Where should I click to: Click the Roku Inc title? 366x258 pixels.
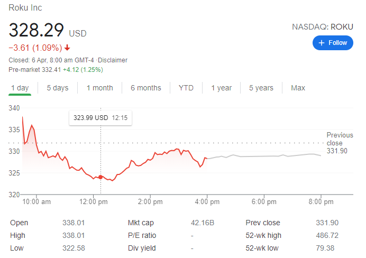point(25,8)
